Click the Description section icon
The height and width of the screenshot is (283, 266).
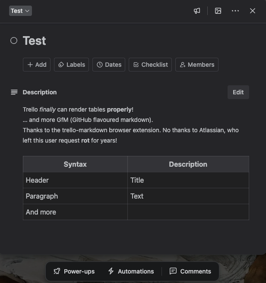[14, 92]
